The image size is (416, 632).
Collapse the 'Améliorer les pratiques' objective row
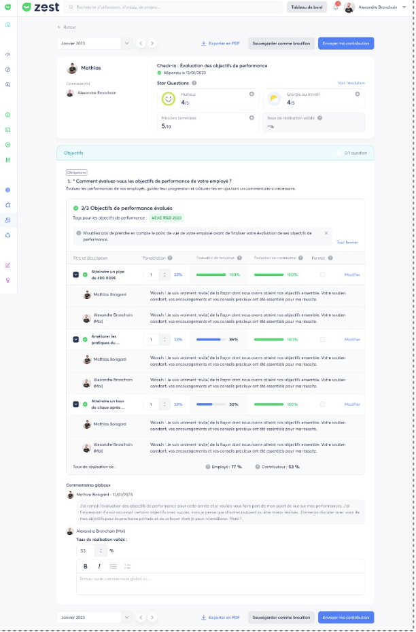tap(76, 339)
